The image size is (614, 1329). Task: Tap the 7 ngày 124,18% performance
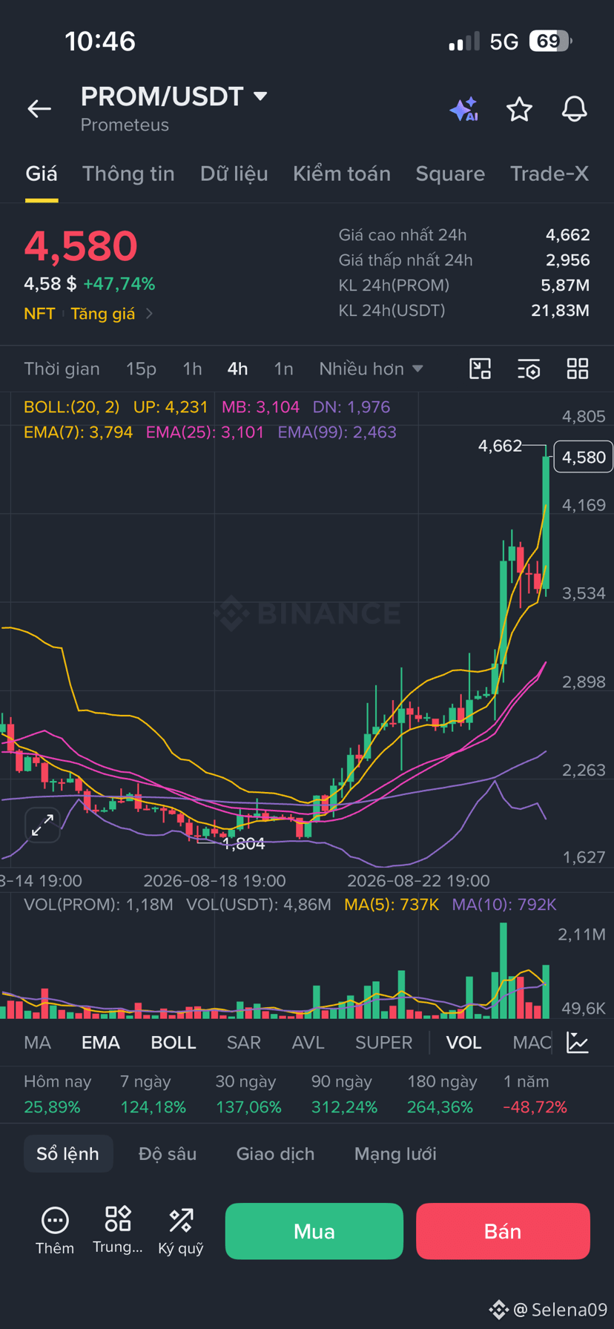click(x=153, y=1094)
